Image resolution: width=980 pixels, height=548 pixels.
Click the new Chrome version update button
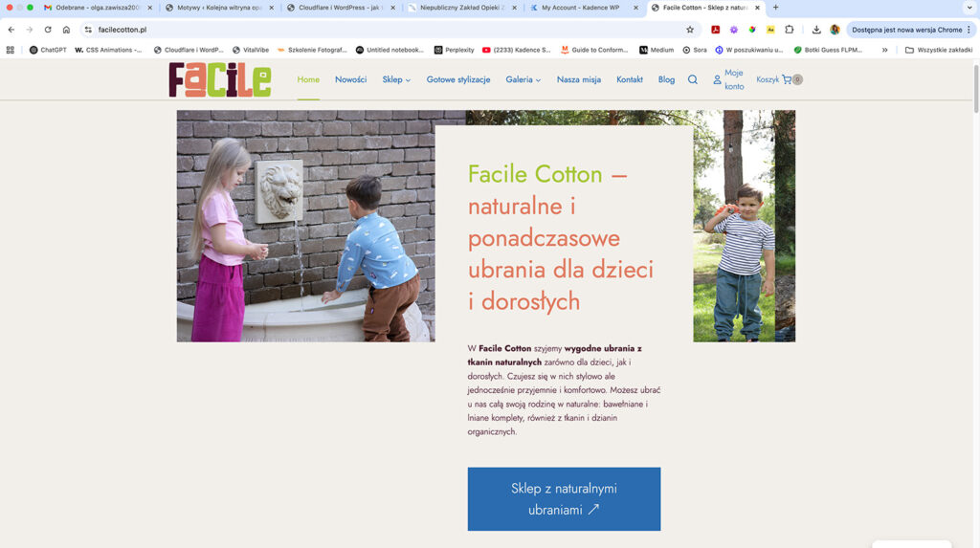[911, 30]
